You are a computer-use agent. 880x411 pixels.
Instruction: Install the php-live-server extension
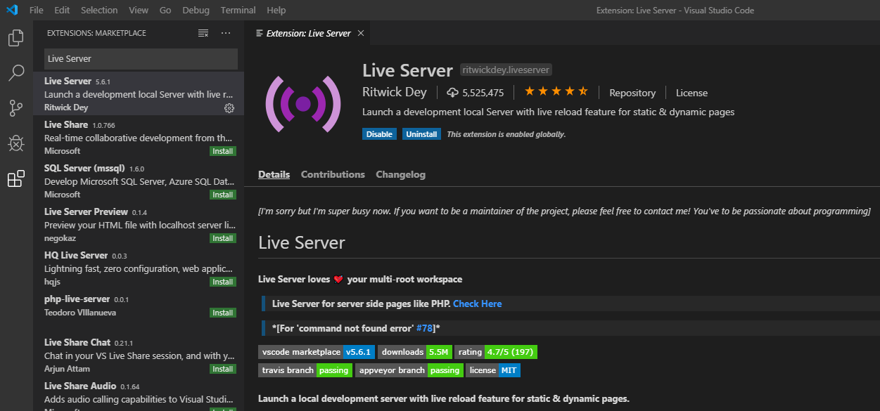[x=223, y=313]
